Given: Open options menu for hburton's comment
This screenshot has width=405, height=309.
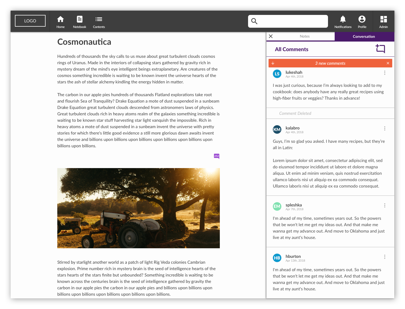Looking at the screenshot, I should tap(385, 257).
